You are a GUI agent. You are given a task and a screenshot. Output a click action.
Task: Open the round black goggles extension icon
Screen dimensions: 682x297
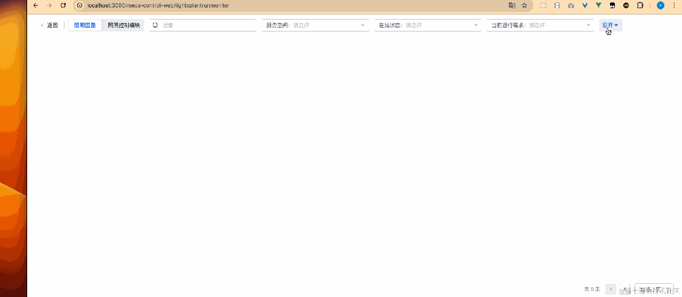click(626, 6)
